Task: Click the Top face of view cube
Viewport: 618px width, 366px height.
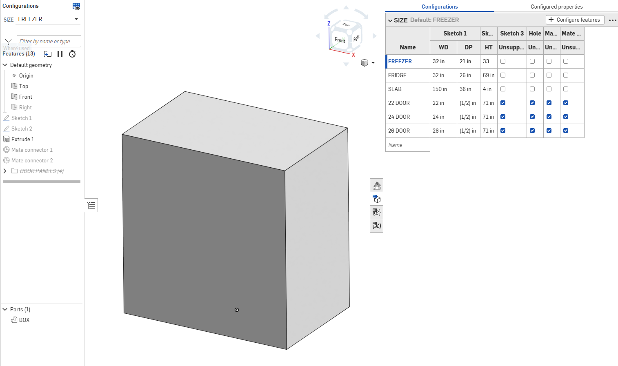Action: coord(346,25)
